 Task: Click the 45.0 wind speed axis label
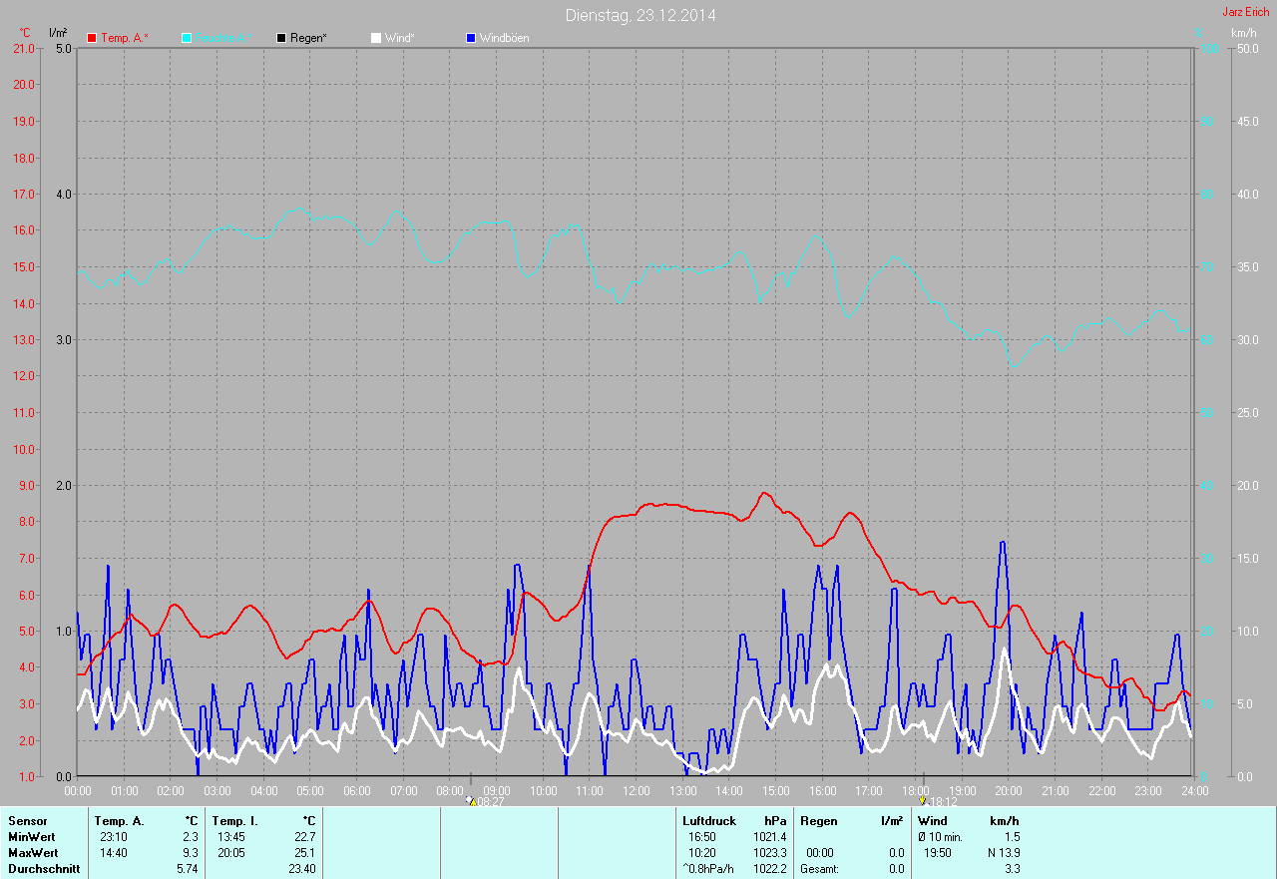[1248, 121]
